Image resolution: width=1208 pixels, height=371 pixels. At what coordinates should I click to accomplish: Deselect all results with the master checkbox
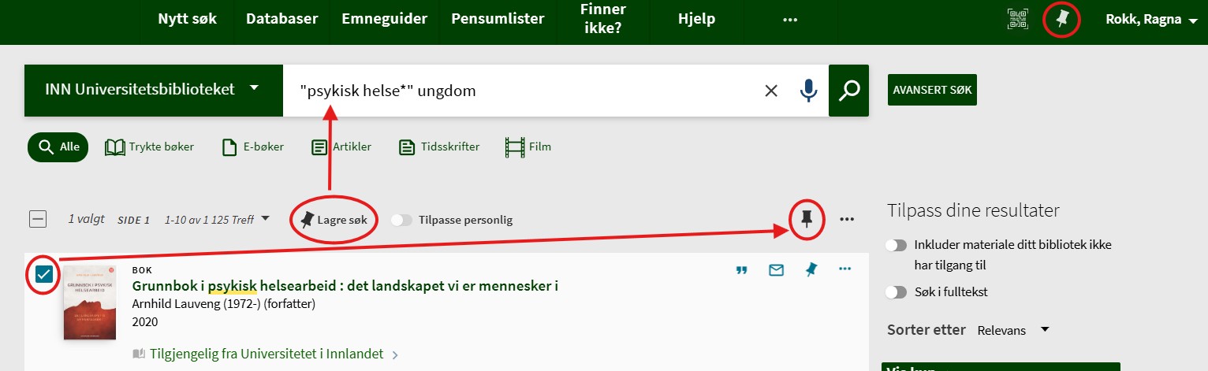(38, 219)
